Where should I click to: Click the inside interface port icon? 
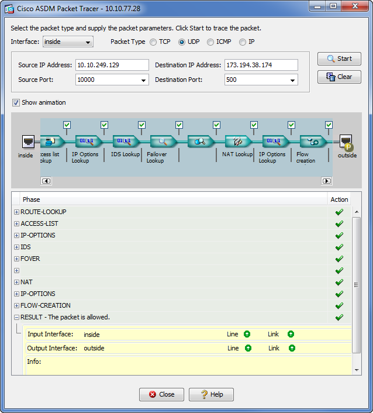[x=28, y=142]
